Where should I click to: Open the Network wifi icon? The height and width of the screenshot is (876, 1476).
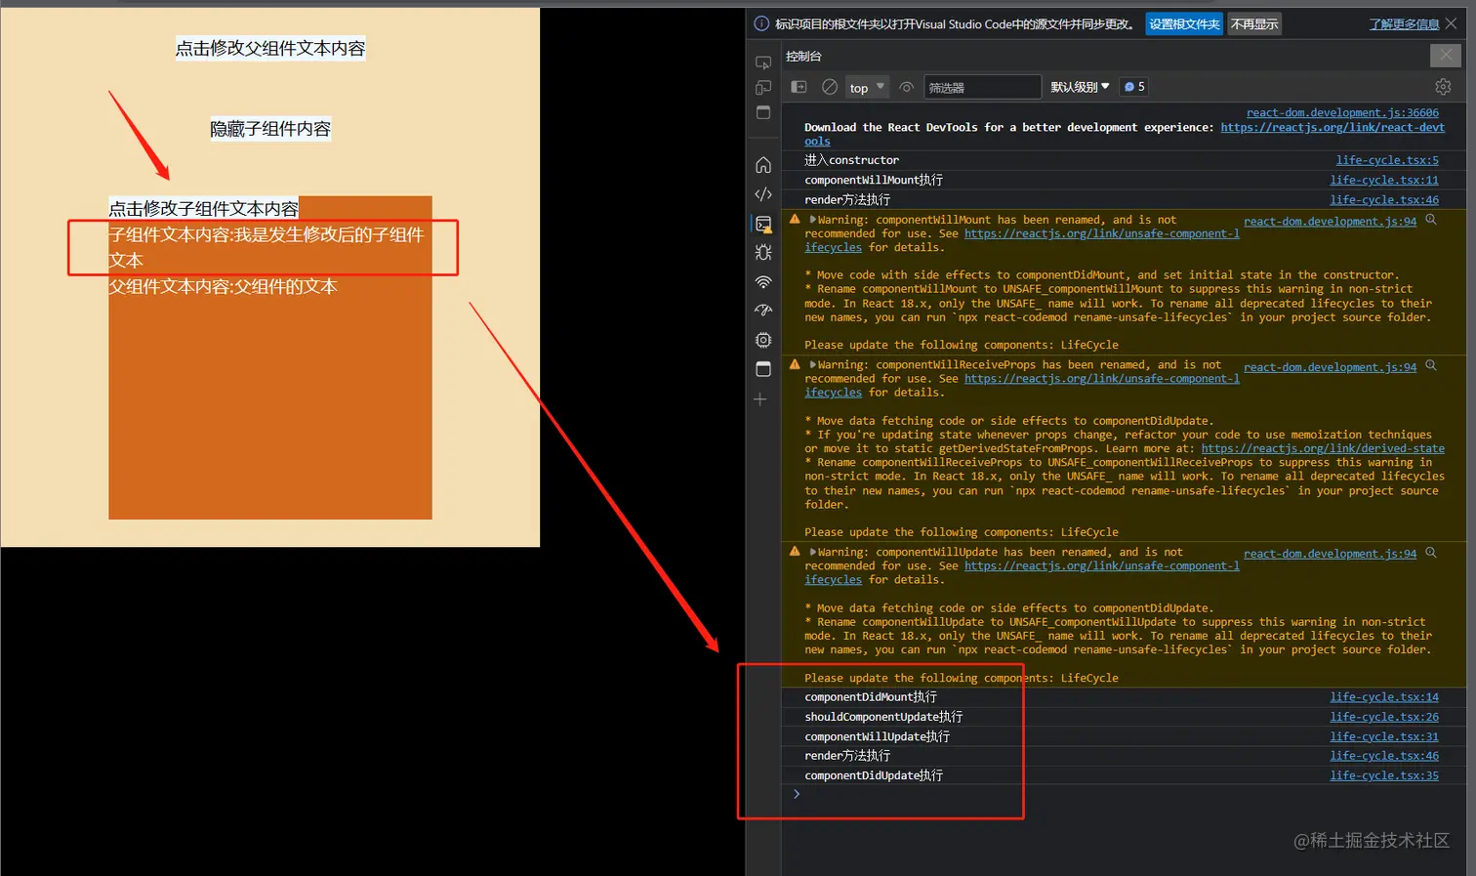click(763, 282)
